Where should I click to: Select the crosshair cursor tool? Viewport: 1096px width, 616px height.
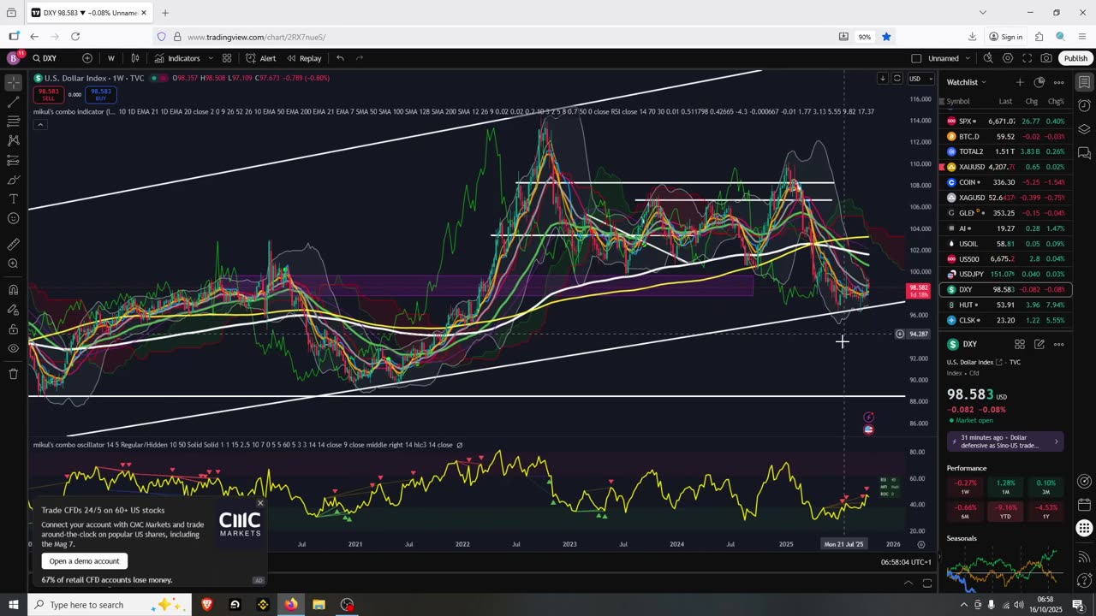[x=14, y=83]
